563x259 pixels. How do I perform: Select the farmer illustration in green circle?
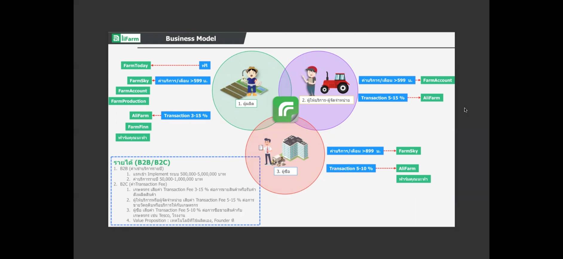click(x=252, y=81)
